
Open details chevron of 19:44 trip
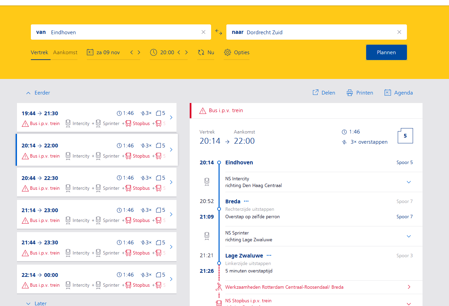pos(171,117)
